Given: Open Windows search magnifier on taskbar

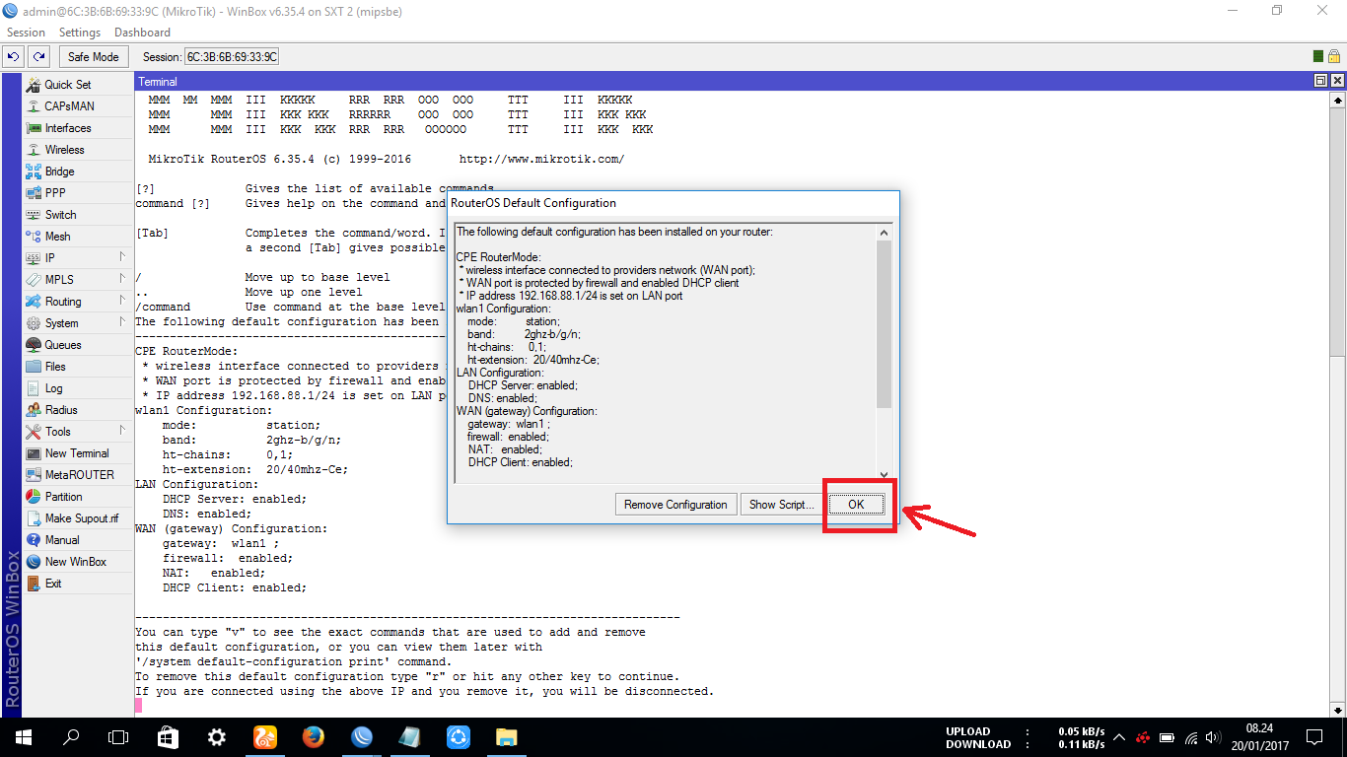Looking at the screenshot, I should [71, 737].
